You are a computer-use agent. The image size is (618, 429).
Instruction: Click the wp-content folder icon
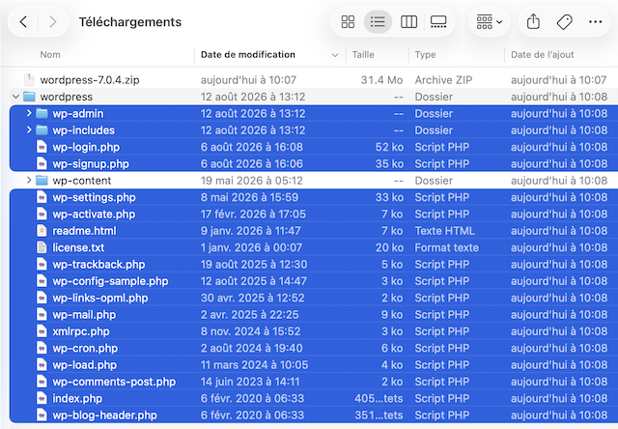click(x=42, y=181)
